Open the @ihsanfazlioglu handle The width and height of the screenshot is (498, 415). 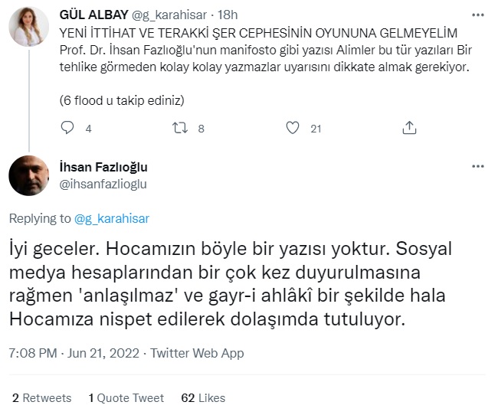[x=103, y=184]
